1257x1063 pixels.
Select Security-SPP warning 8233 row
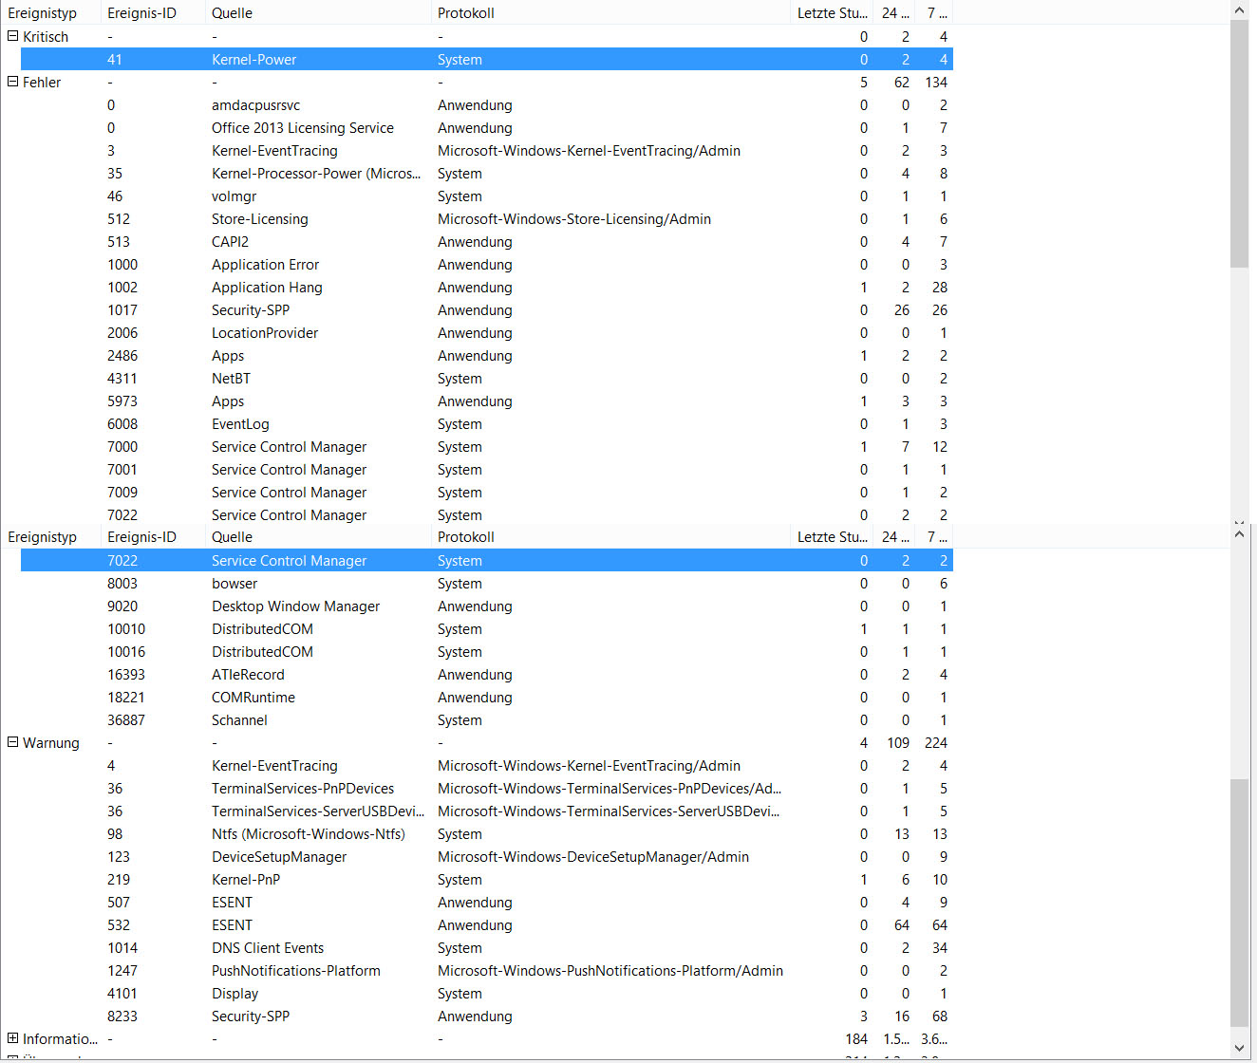[x=486, y=1016]
